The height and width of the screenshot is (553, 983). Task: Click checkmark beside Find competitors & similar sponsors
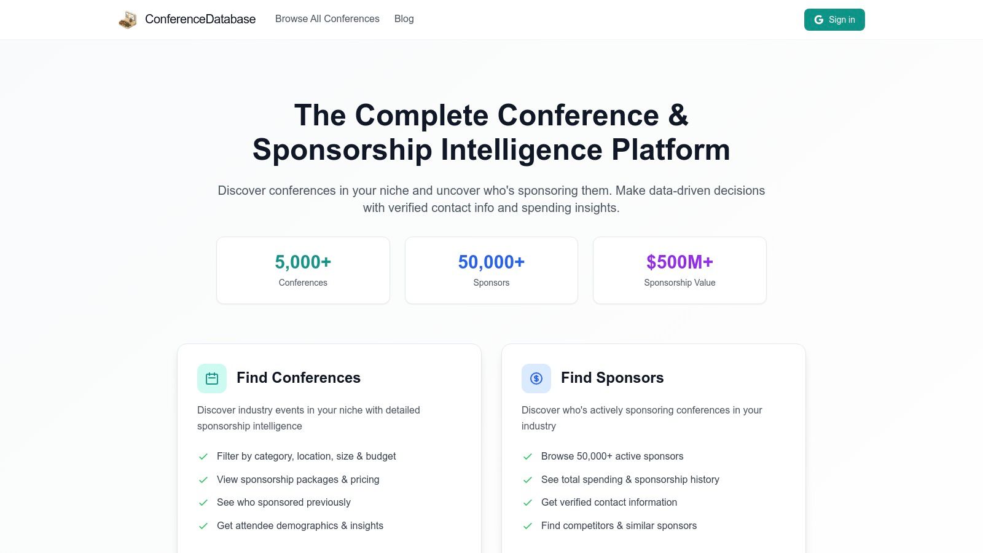pyautogui.click(x=528, y=526)
